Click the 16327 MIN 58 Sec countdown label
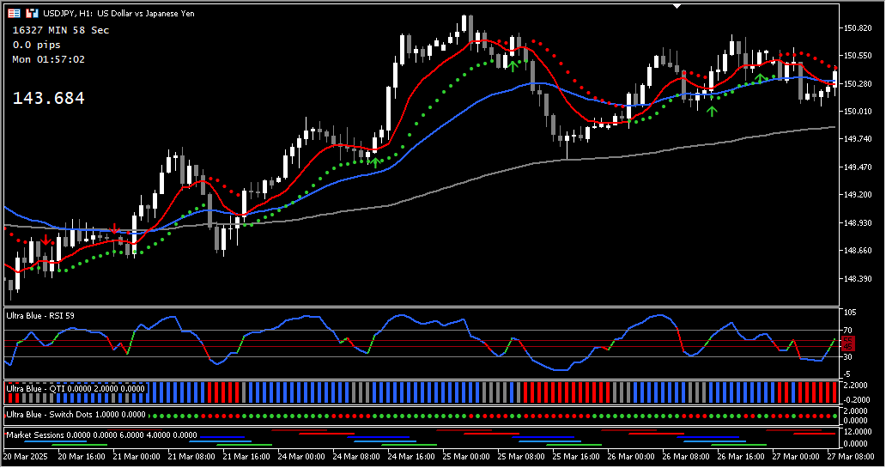Image resolution: width=886 pixels, height=468 pixels. click(x=60, y=30)
